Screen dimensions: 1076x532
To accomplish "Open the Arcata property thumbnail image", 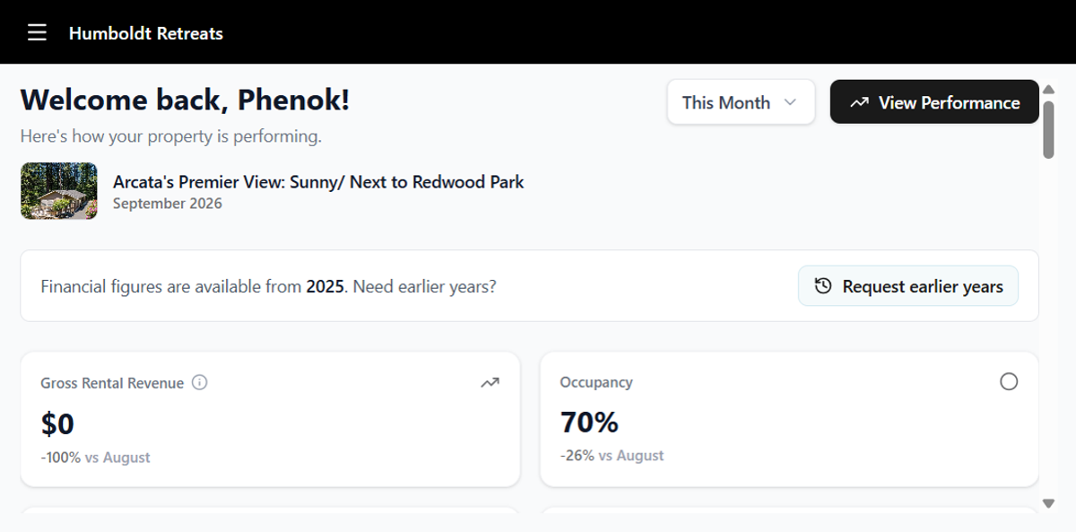I will pyautogui.click(x=59, y=191).
